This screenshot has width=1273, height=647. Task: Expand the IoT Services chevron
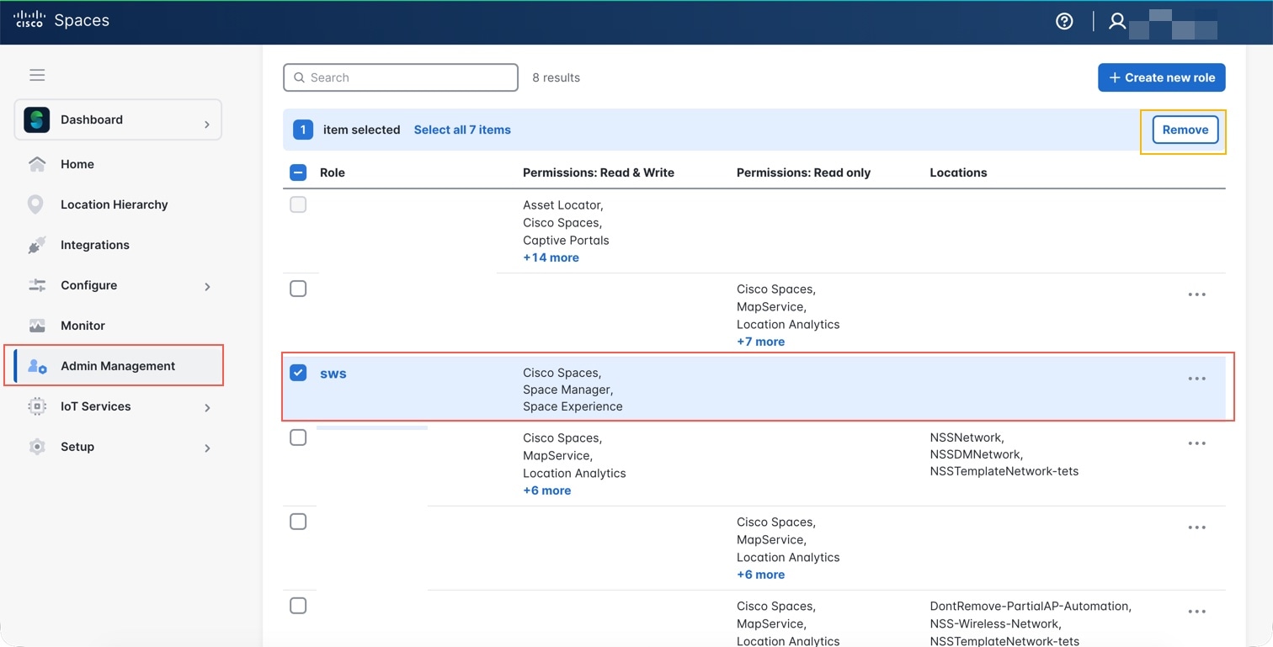[207, 407]
